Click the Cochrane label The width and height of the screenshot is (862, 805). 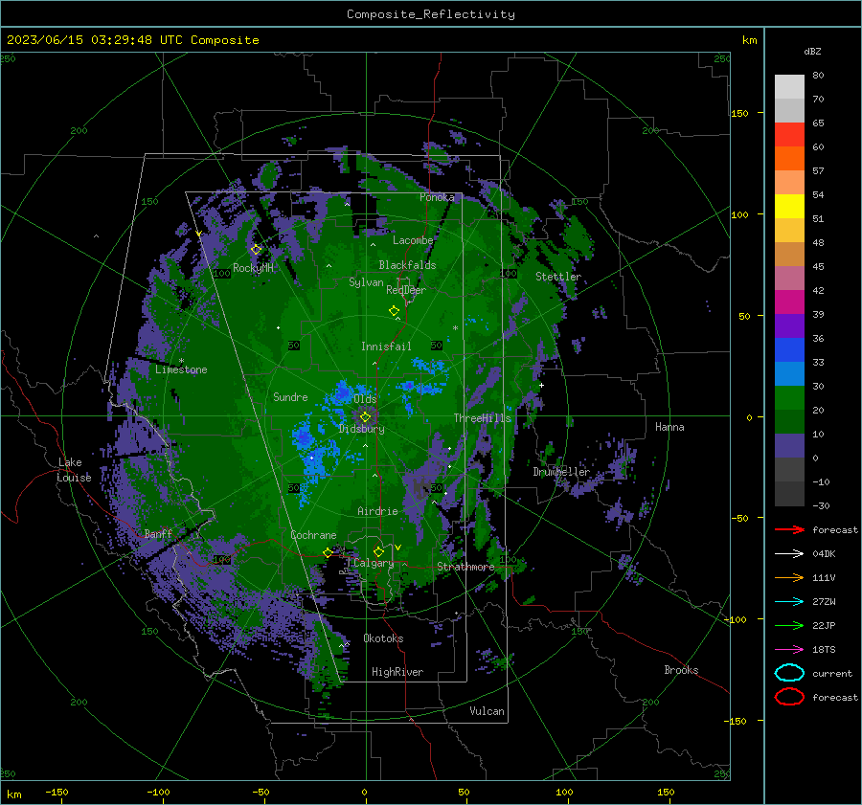tap(313, 535)
